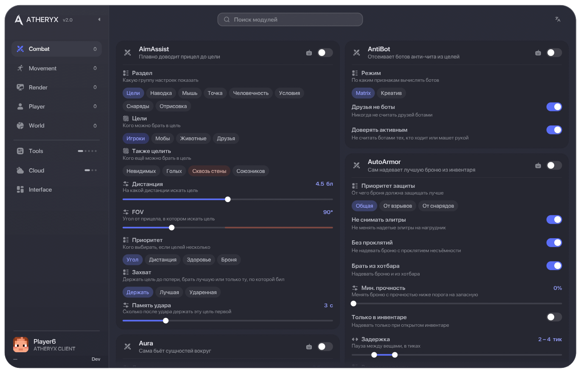The height and width of the screenshot is (373, 581).
Task: Disable Без проклятий switch
Action: pos(554,242)
